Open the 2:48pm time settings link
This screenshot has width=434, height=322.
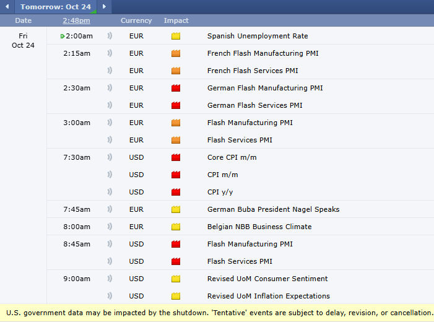pos(76,20)
